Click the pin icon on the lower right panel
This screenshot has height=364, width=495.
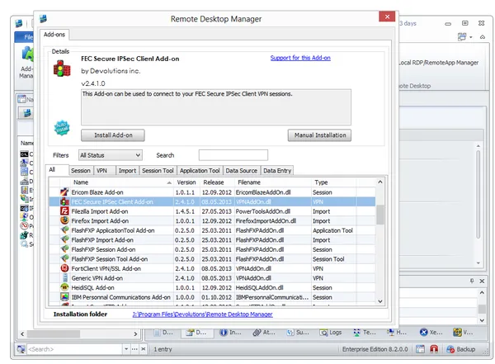[472, 281]
